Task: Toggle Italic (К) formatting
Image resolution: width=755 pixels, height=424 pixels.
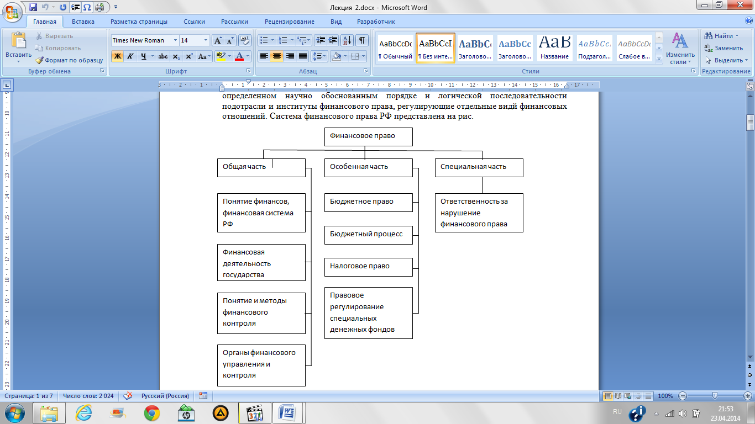Action: point(130,56)
